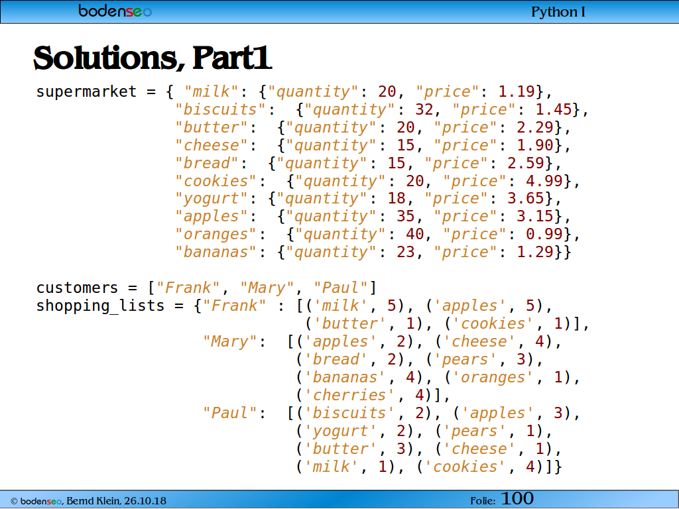Click the "milk" key in supermarket dict
Screen dimensions: 679x509
click(x=212, y=91)
